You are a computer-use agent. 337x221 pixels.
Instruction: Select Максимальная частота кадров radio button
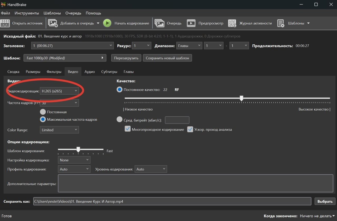(43, 119)
